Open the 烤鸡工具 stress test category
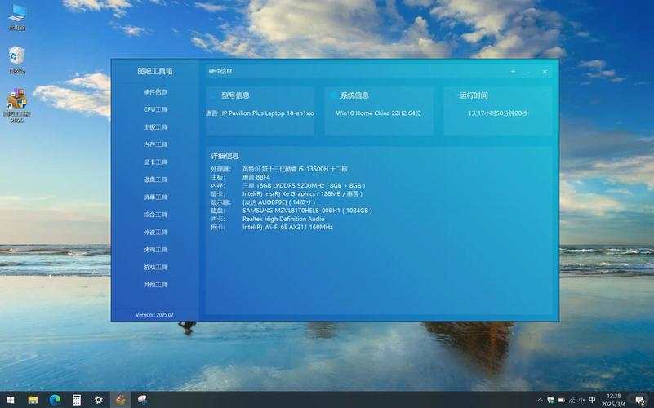654x408 pixels. (155, 249)
